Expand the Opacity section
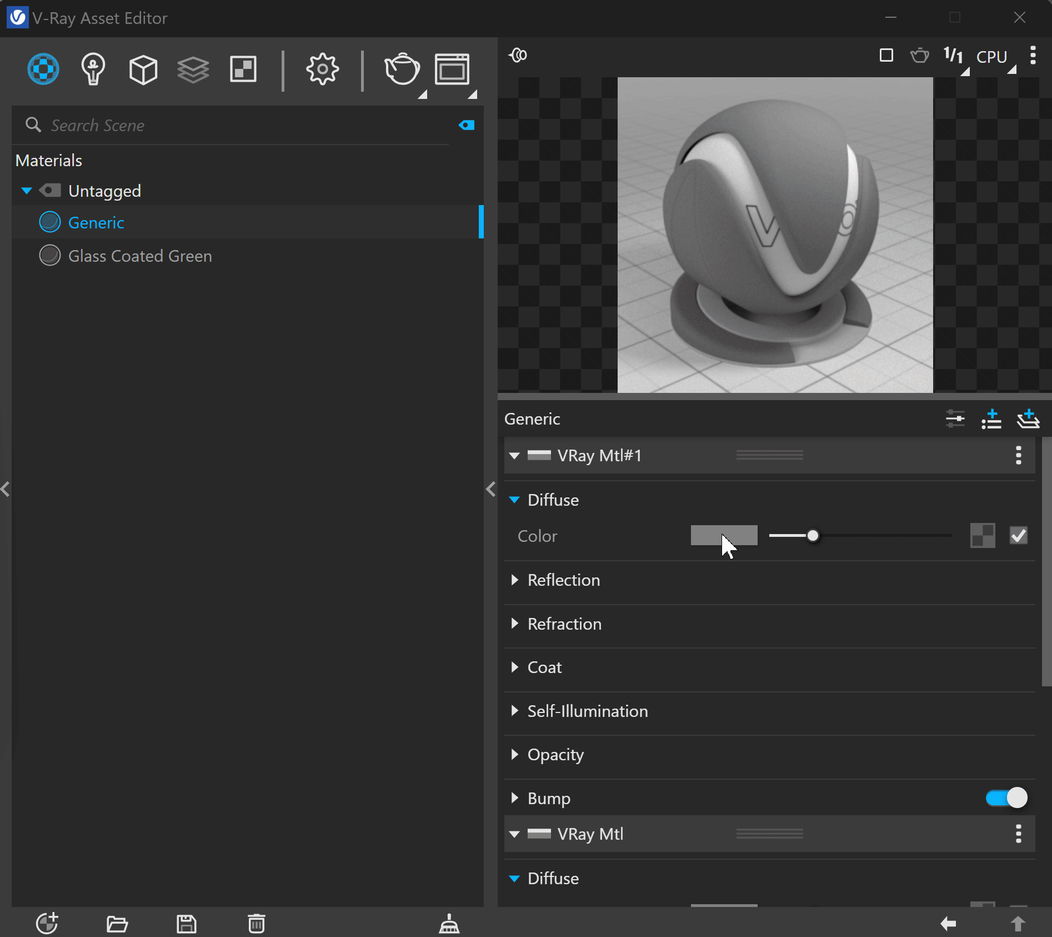Viewport: 1052px width, 937px height. pos(514,754)
